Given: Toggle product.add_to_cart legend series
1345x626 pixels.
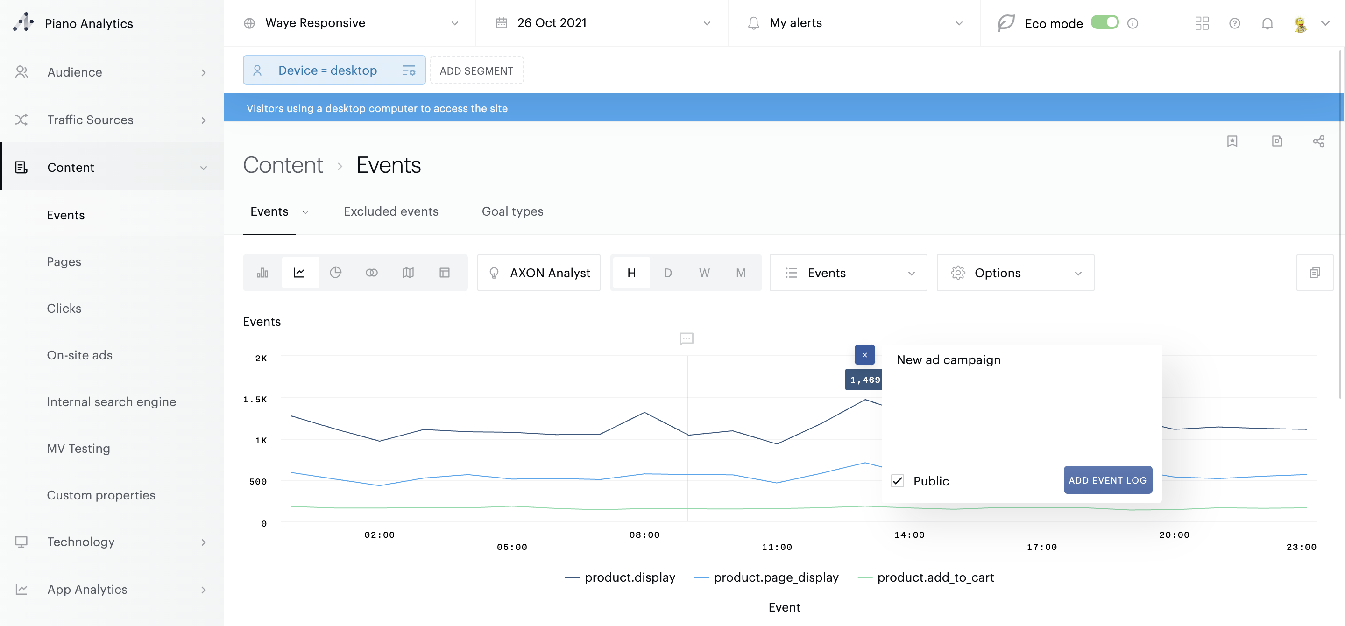Looking at the screenshot, I should pos(934,577).
